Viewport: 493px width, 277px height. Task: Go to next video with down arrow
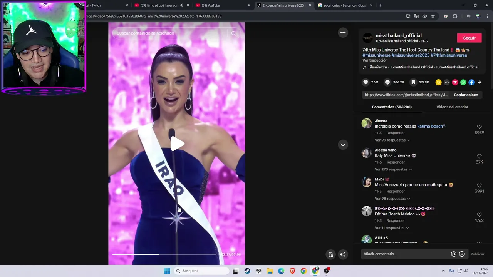343,145
